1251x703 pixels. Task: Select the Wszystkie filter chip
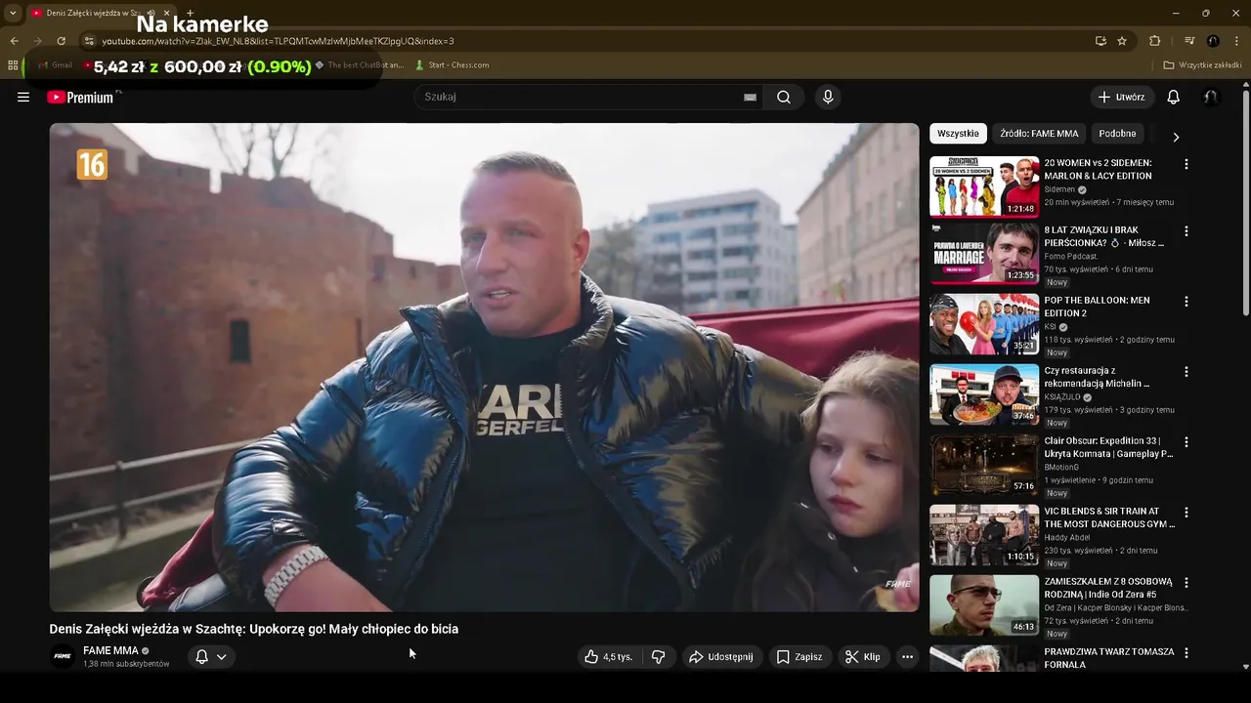click(958, 134)
